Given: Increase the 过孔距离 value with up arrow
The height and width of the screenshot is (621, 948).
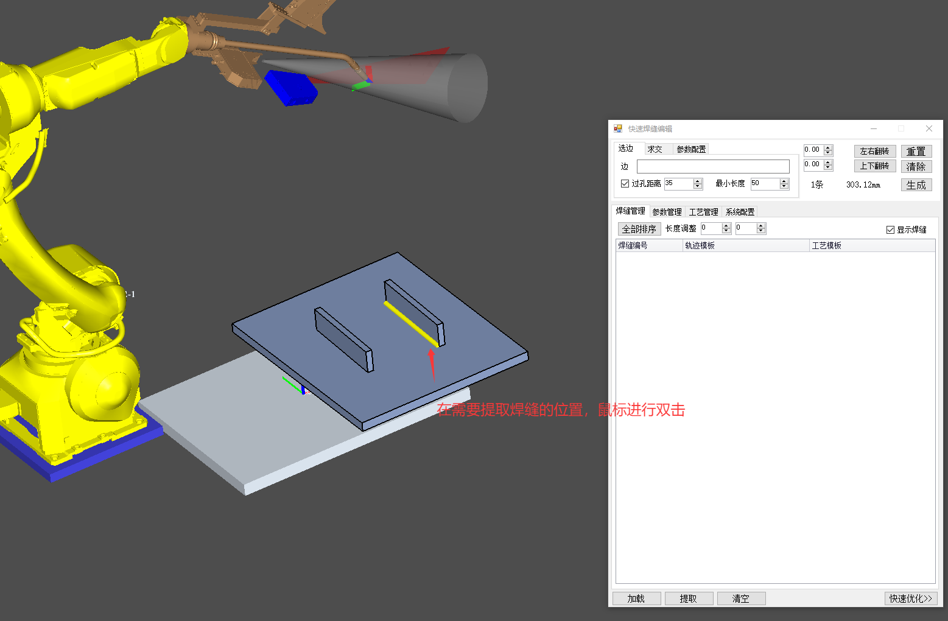Looking at the screenshot, I should point(698,181).
